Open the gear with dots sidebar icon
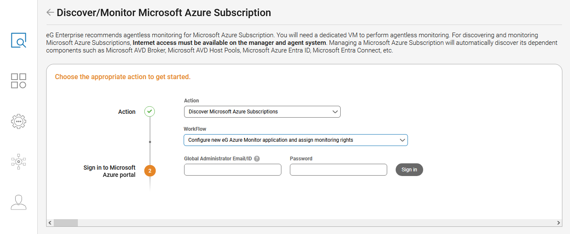Viewport: 570px width, 234px height. click(19, 121)
